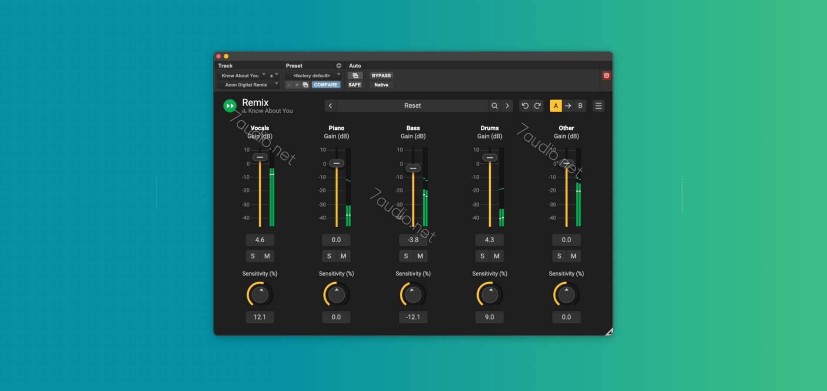Mute the Piano stem
827x391 pixels.
tap(343, 256)
